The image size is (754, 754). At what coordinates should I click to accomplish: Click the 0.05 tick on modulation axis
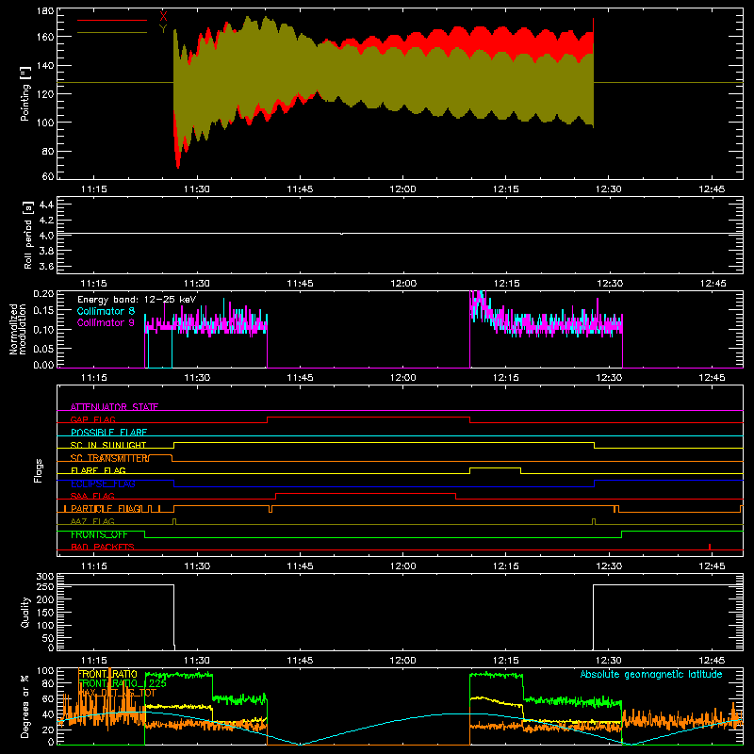(x=43, y=348)
